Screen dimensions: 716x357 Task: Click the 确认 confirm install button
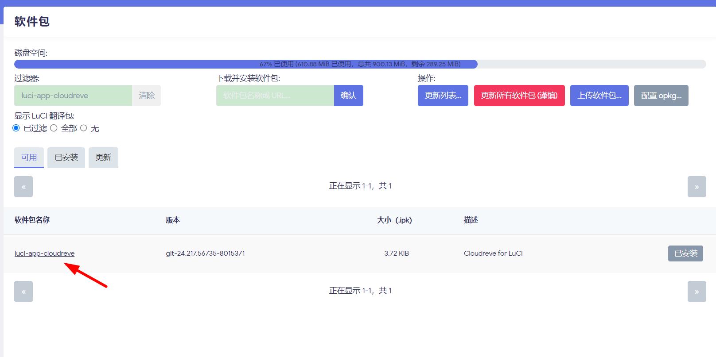(x=349, y=96)
